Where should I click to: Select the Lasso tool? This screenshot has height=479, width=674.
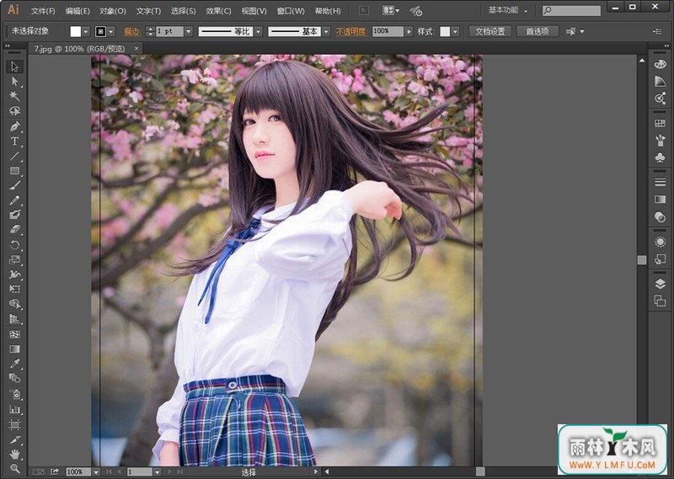14,111
